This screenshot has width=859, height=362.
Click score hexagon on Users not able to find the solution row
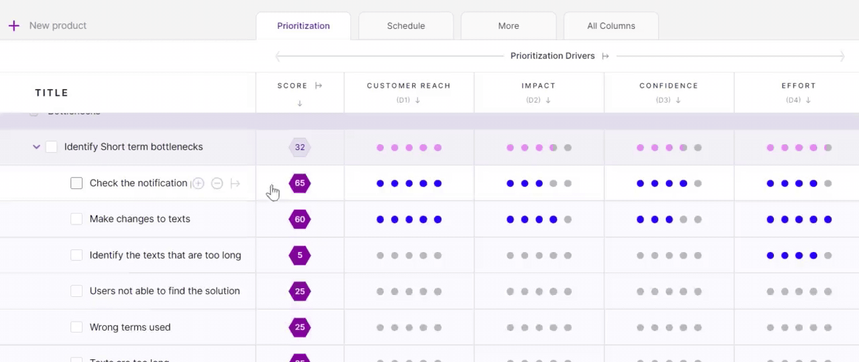[x=300, y=291]
